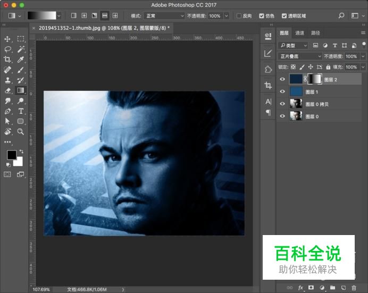The height and width of the screenshot is (293, 368).
Task: Switch to the 路径 tab
Action: point(315,33)
